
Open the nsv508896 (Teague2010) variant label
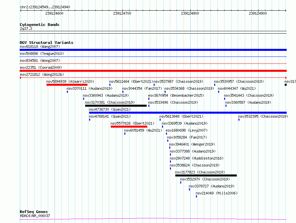pyautogui.click(x=42, y=54)
